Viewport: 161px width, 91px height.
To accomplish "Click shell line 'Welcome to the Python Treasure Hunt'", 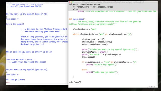I will (x=44, y=29).
